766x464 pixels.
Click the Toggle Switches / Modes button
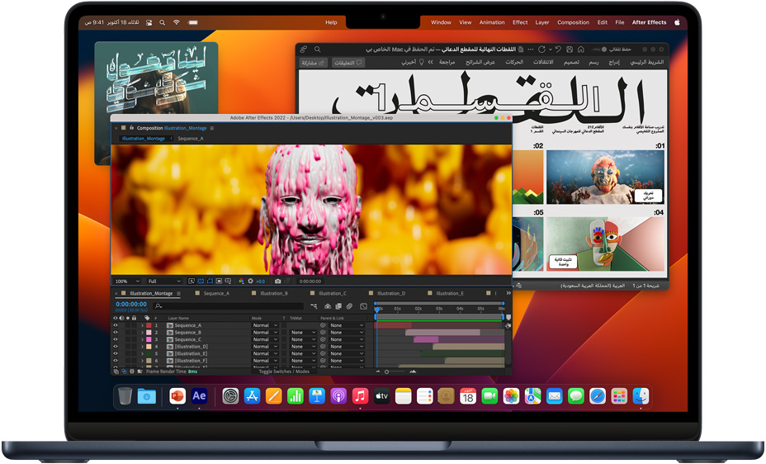[284, 372]
